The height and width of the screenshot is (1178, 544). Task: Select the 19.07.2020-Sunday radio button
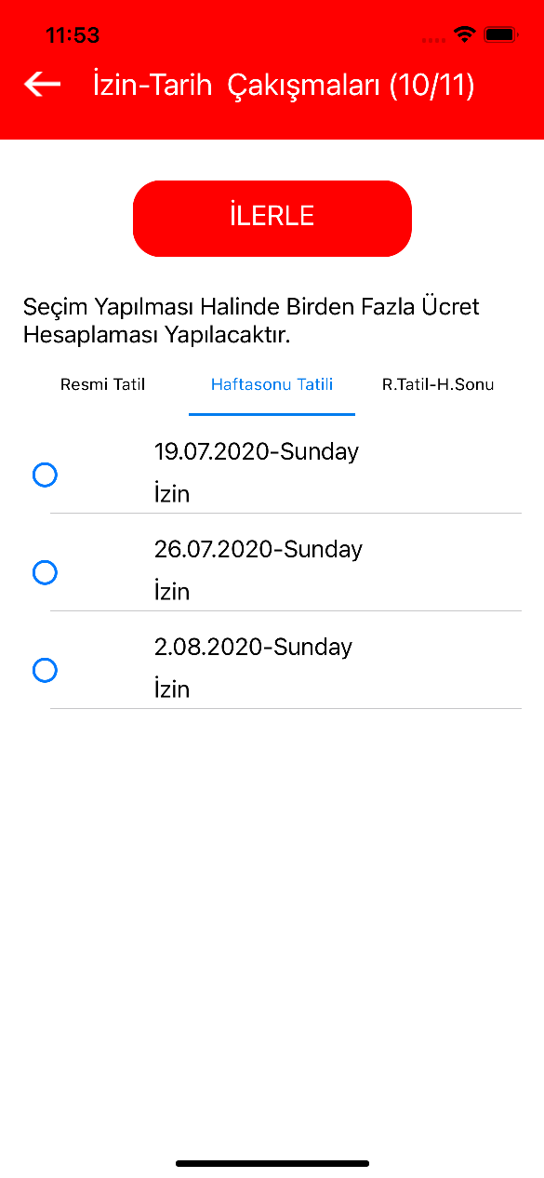click(x=45, y=475)
